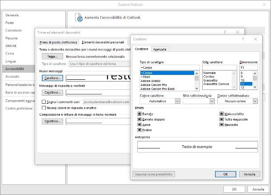
Task: Click Imposta come predefinito button
Action: pyautogui.click(x=153, y=174)
